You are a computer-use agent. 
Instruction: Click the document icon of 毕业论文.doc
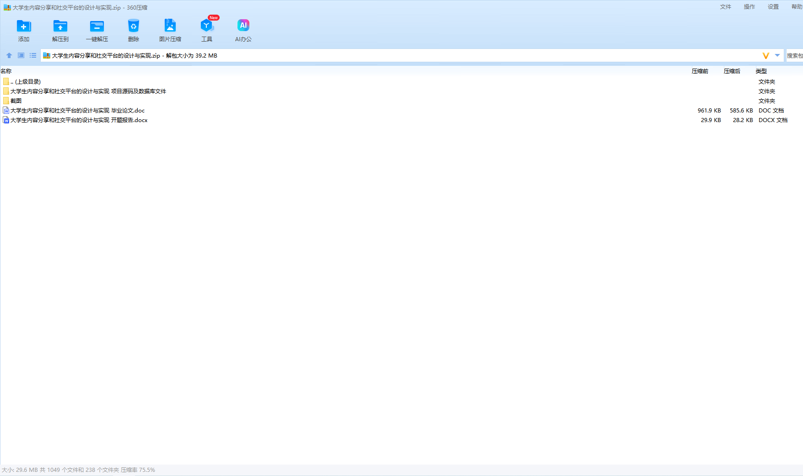6,111
